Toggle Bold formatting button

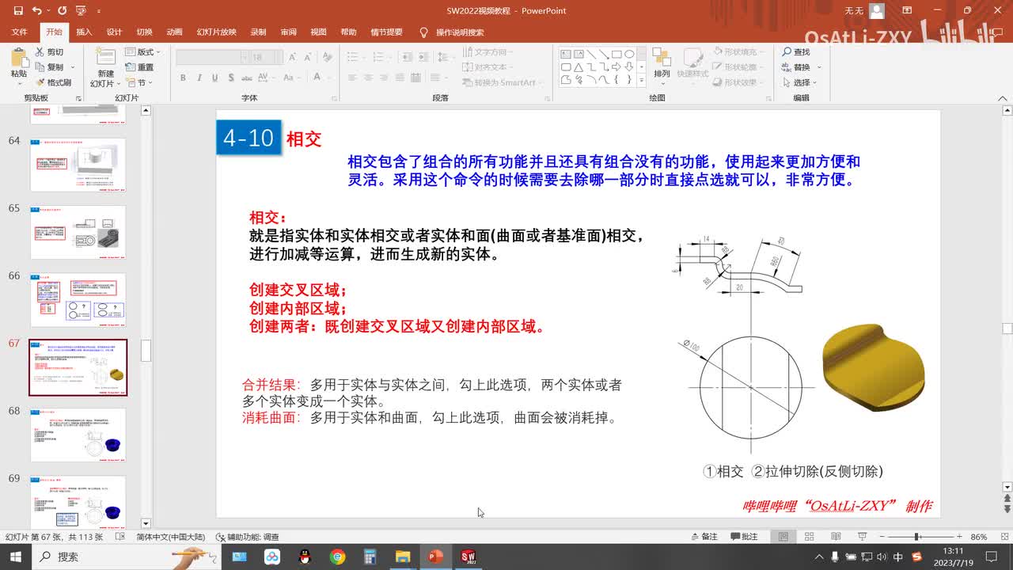(x=183, y=78)
